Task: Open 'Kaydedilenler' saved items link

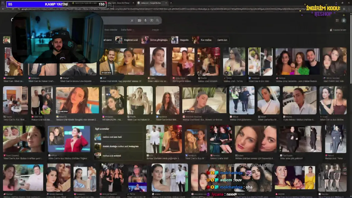Action: pyautogui.click(x=338, y=30)
